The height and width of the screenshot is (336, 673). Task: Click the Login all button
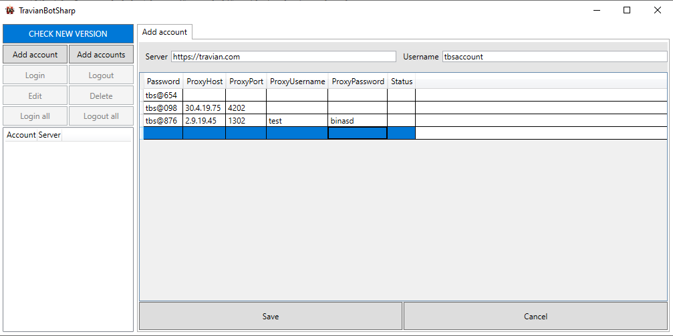(x=35, y=116)
